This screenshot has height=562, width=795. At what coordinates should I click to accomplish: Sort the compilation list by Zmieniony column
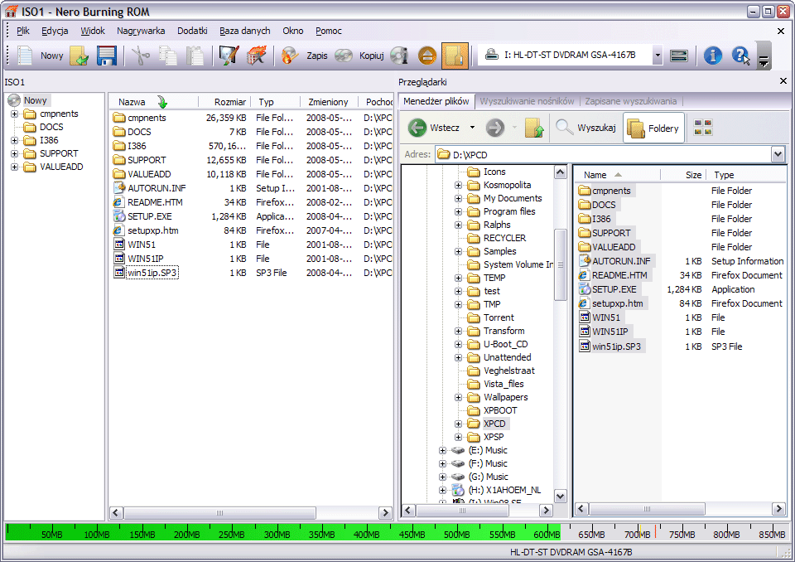click(x=329, y=102)
